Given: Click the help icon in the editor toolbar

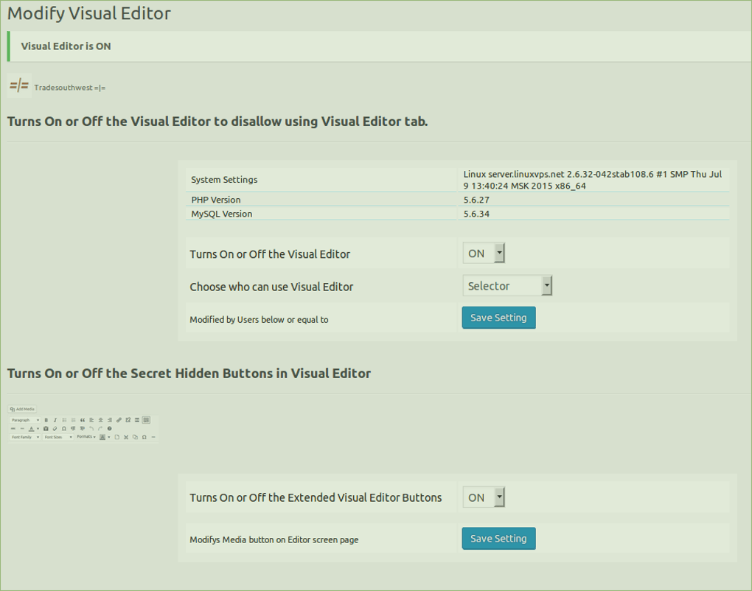Looking at the screenshot, I should tap(109, 428).
